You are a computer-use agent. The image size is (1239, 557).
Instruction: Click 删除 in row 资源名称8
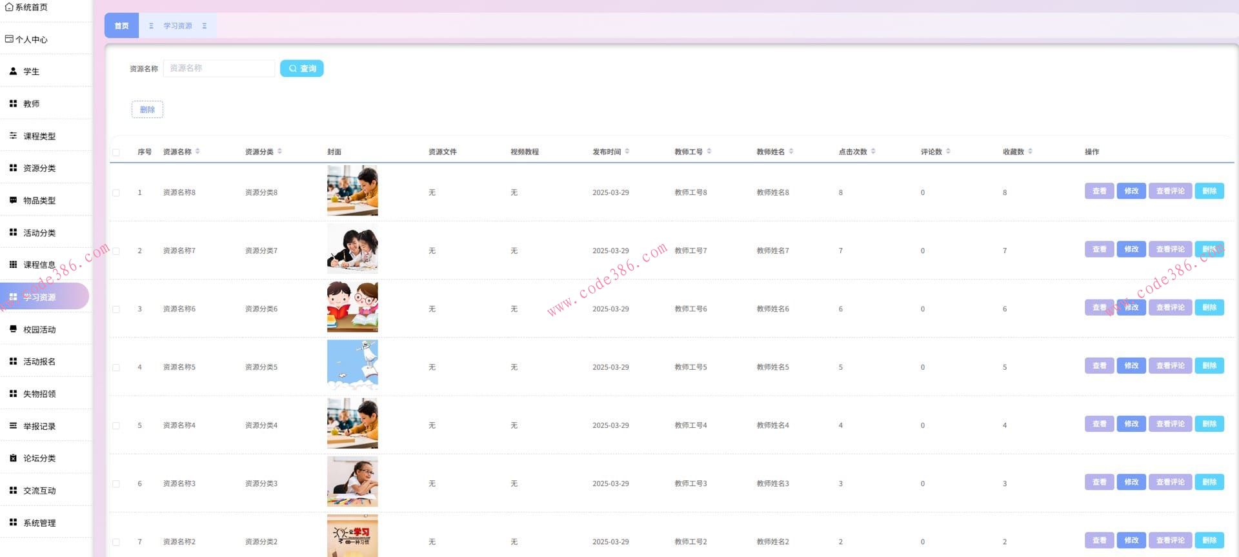click(1209, 191)
